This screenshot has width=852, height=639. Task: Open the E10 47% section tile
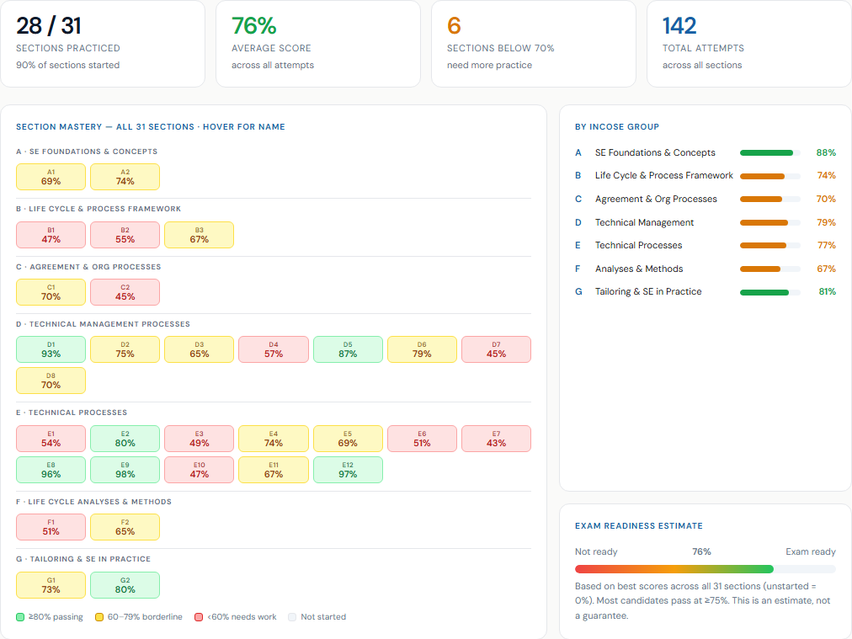pos(200,470)
